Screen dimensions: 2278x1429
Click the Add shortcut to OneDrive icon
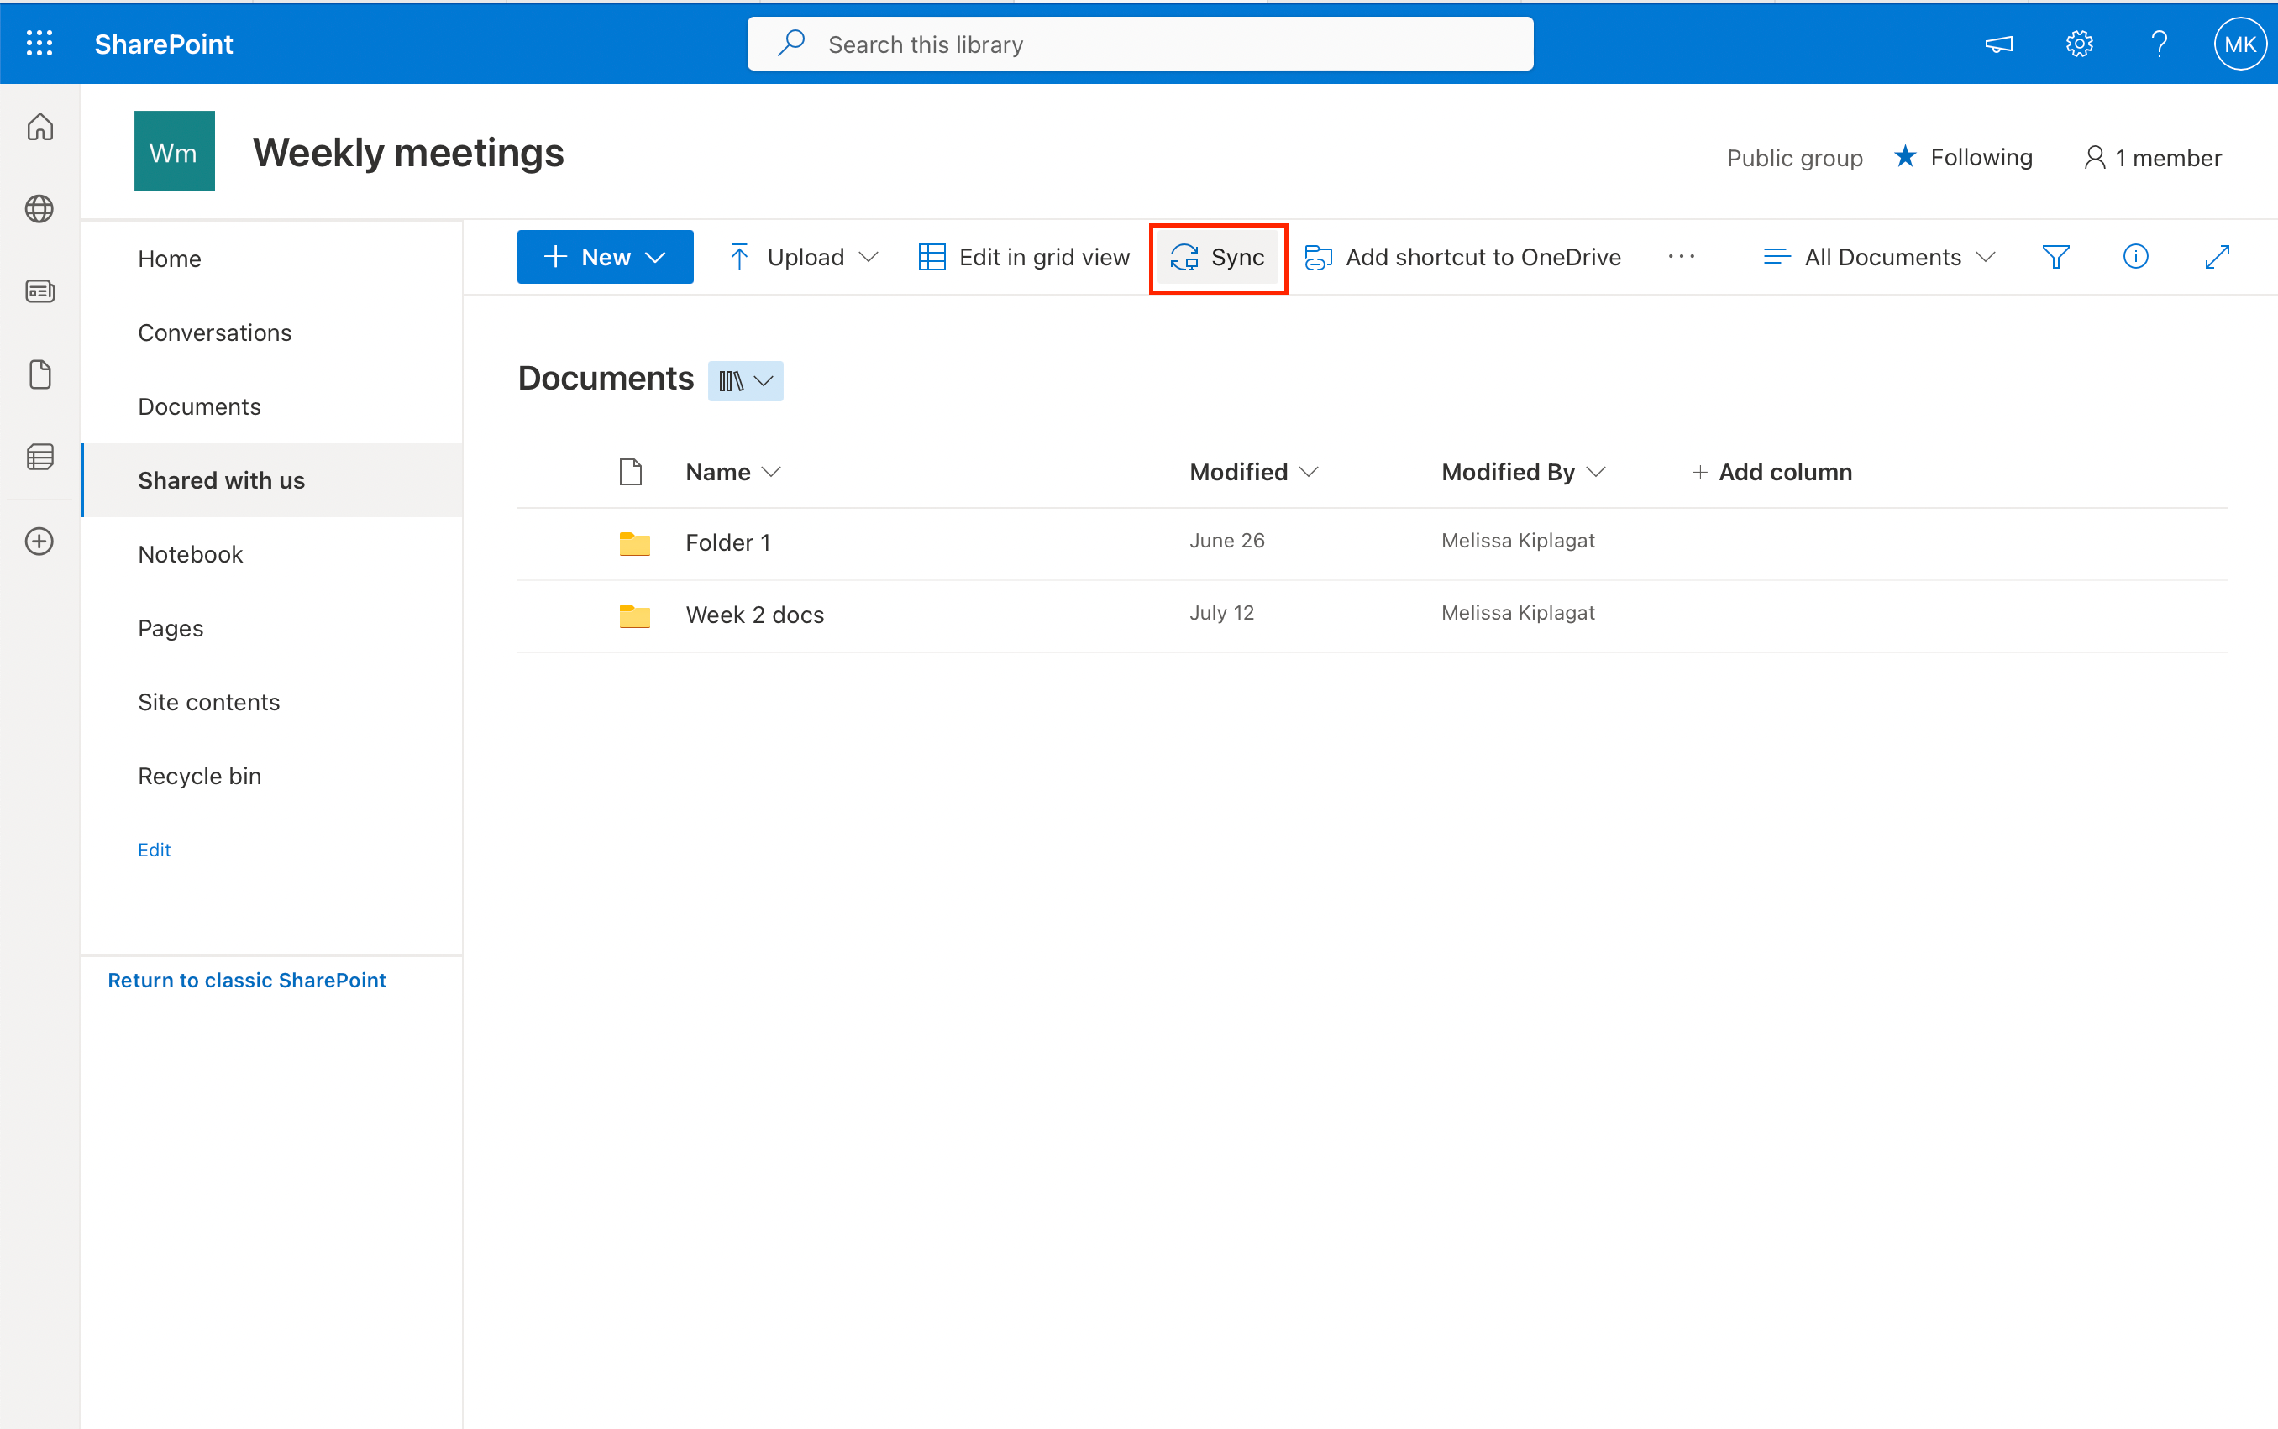(1320, 257)
